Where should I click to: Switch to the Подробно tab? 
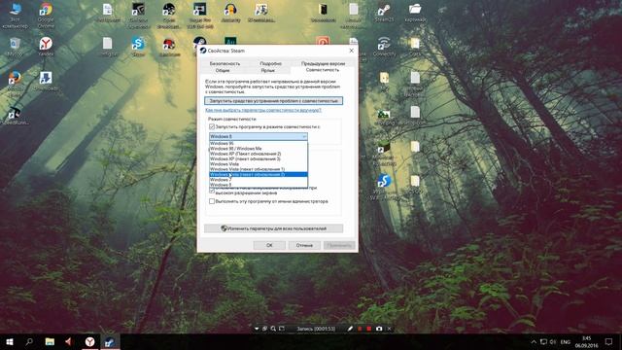pyautogui.click(x=270, y=63)
